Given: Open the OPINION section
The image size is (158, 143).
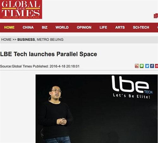Looking at the screenshot, I should point(84,27).
